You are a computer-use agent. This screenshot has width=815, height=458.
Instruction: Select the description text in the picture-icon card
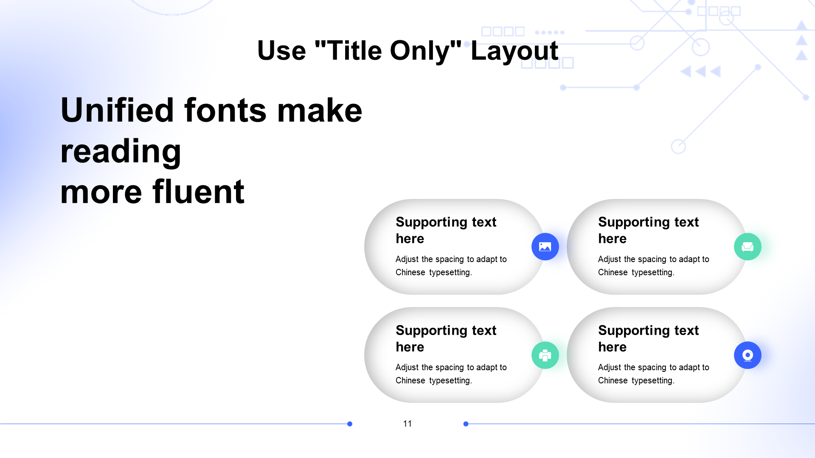pos(451,265)
